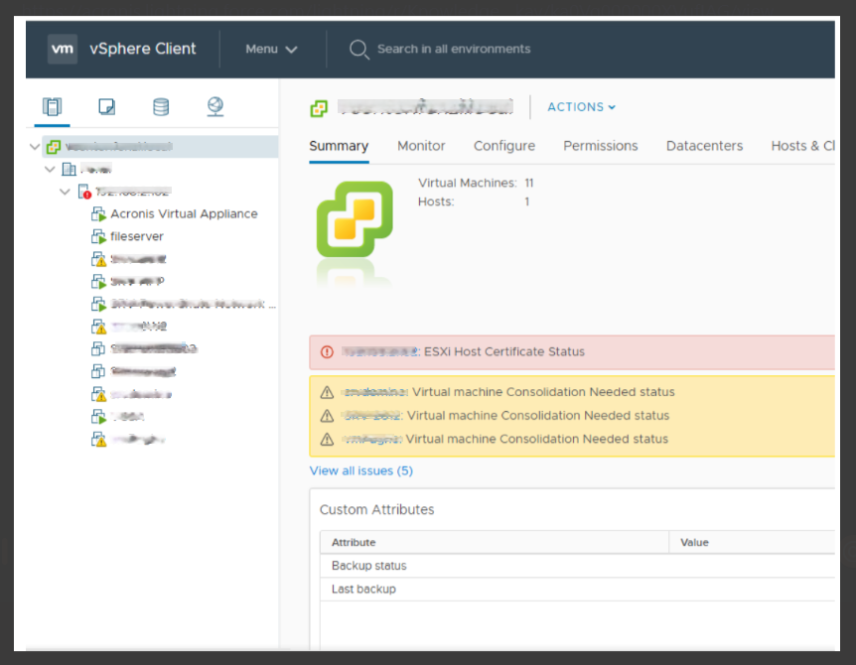Click the red ESXi certificate alert icon

pyautogui.click(x=327, y=352)
